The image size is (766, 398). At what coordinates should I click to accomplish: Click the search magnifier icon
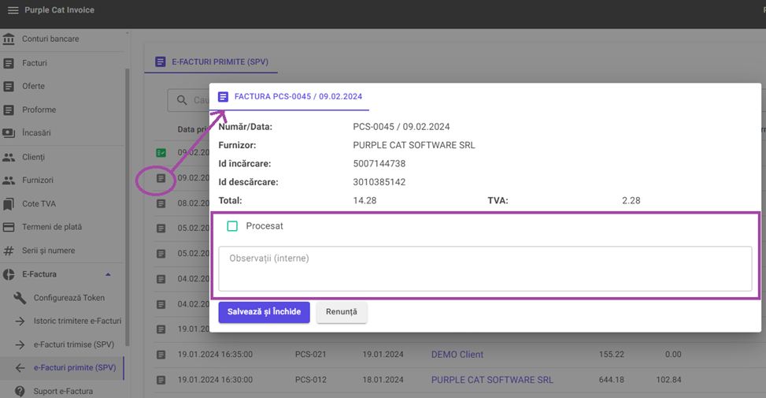click(x=182, y=100)
